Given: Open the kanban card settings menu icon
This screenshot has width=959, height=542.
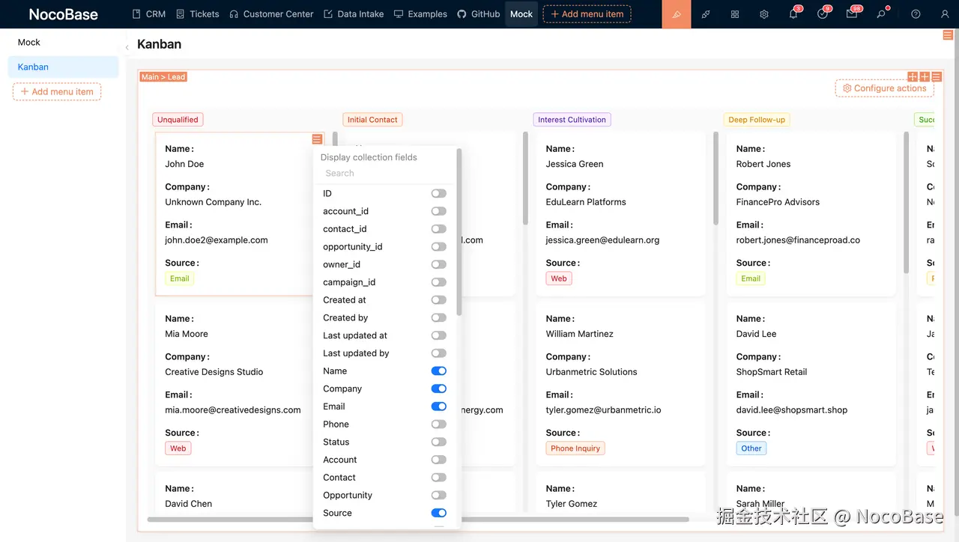Looking at the screenshot, I should 317,138.
